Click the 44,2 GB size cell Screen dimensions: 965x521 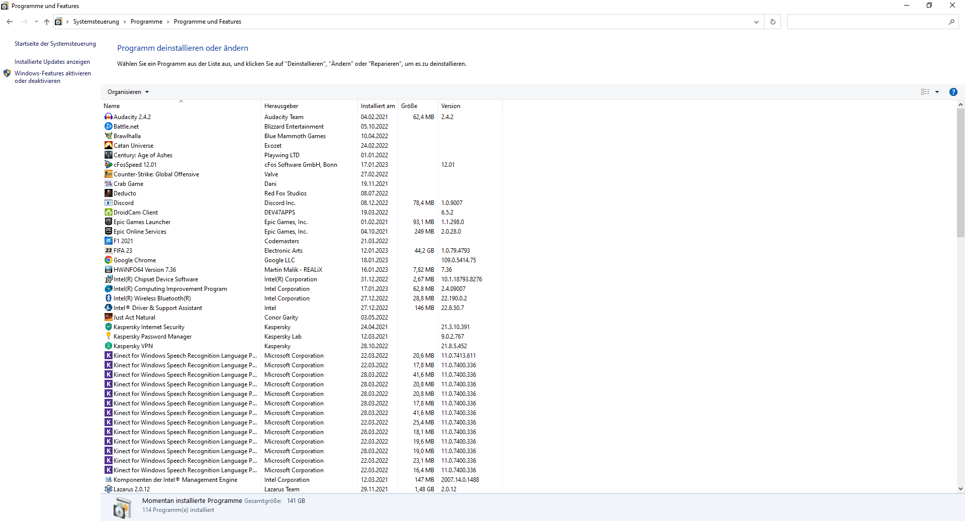424,251
